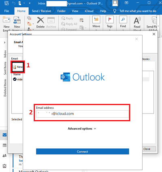Image resolution: width=162 pixels, height=172 pixels.
Task: Click the Email address input field
Action: (x=82, y=114)
